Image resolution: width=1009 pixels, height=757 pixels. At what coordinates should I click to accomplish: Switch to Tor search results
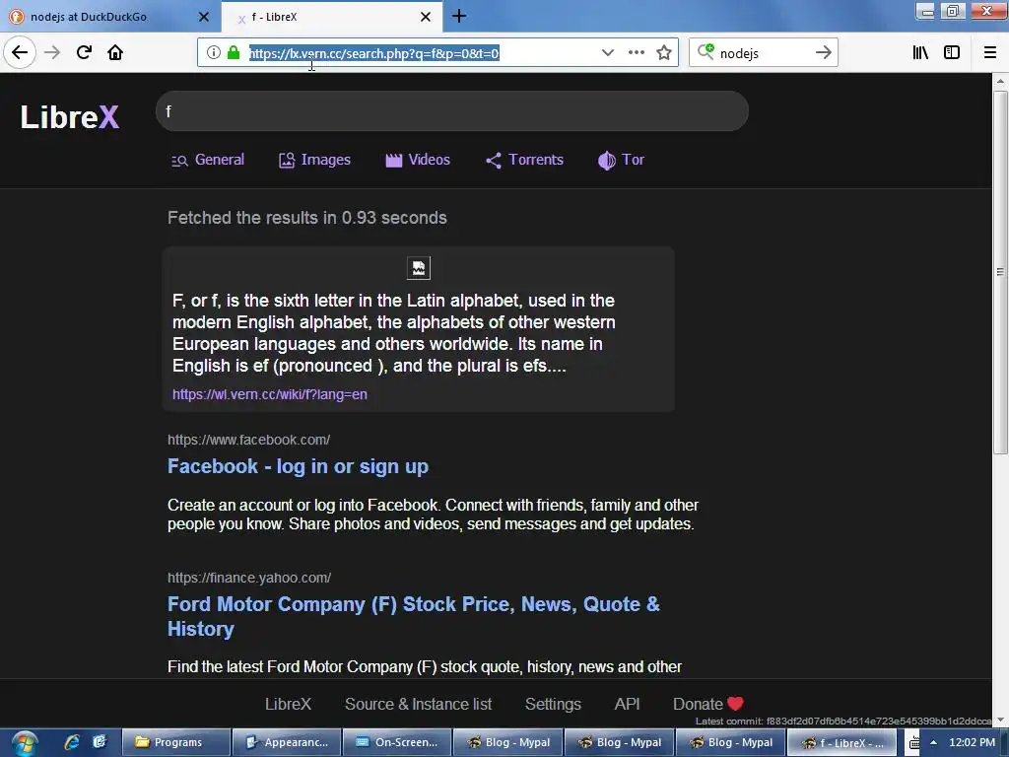coord(621,160)
